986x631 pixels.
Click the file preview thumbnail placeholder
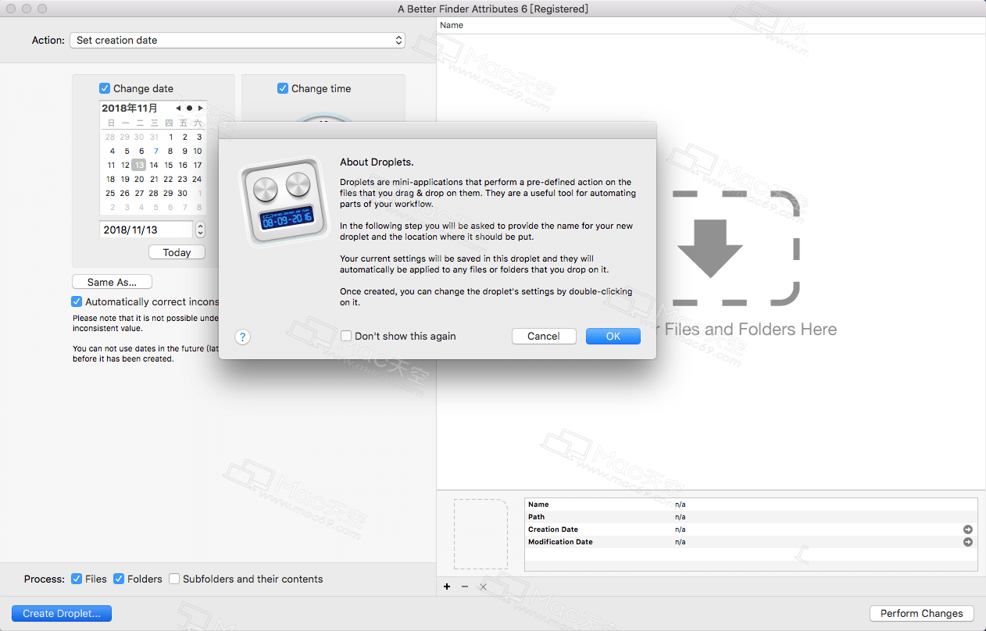480,534
